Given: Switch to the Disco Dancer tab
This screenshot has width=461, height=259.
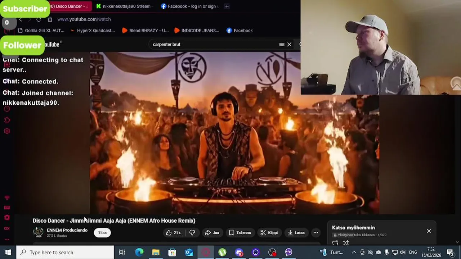Looking at the screenshot, I should coord(68,6).
